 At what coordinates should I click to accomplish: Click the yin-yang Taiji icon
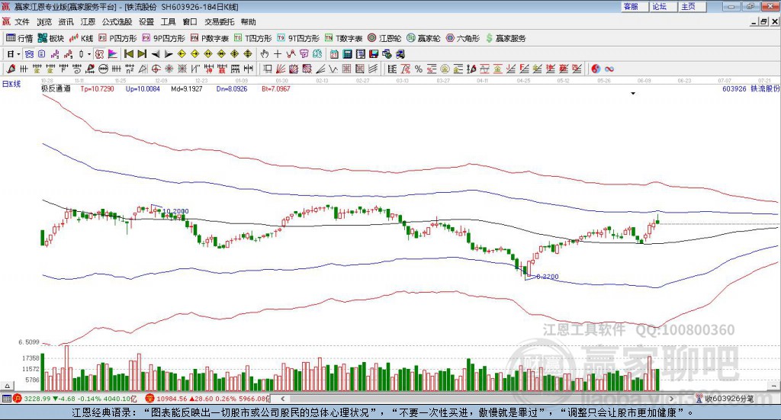click(x=596, y=69)
